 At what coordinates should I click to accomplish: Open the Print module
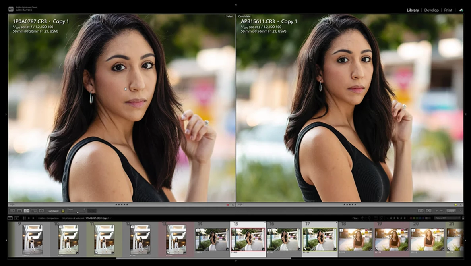[x=448, y=10]
